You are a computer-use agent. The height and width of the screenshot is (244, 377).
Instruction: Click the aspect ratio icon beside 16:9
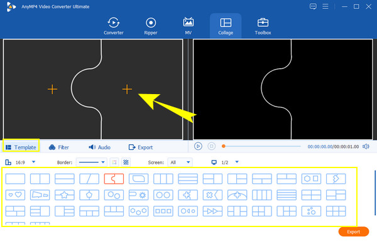8,162
